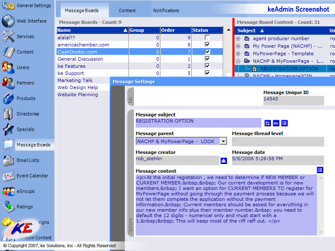
Task: Select the Content notebook icon in sidebar
Action: point(8,52)
